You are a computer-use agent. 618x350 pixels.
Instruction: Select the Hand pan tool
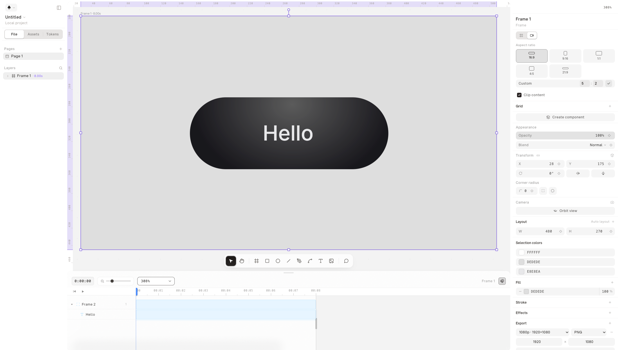click(242, 261)
